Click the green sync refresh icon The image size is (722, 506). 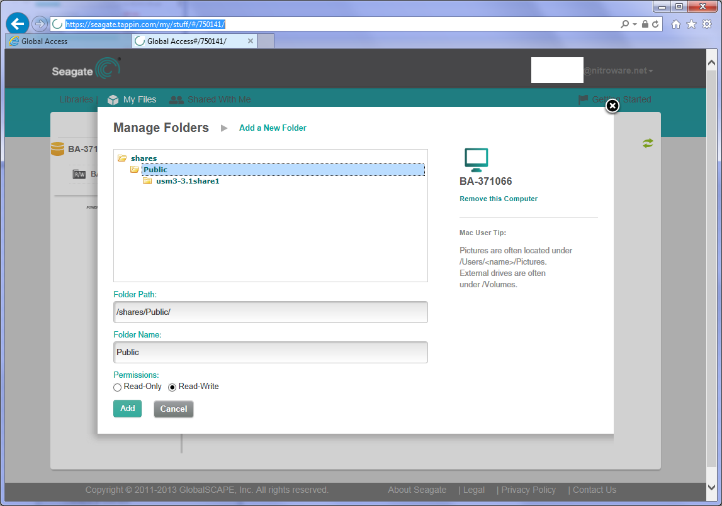coord(648,143)
